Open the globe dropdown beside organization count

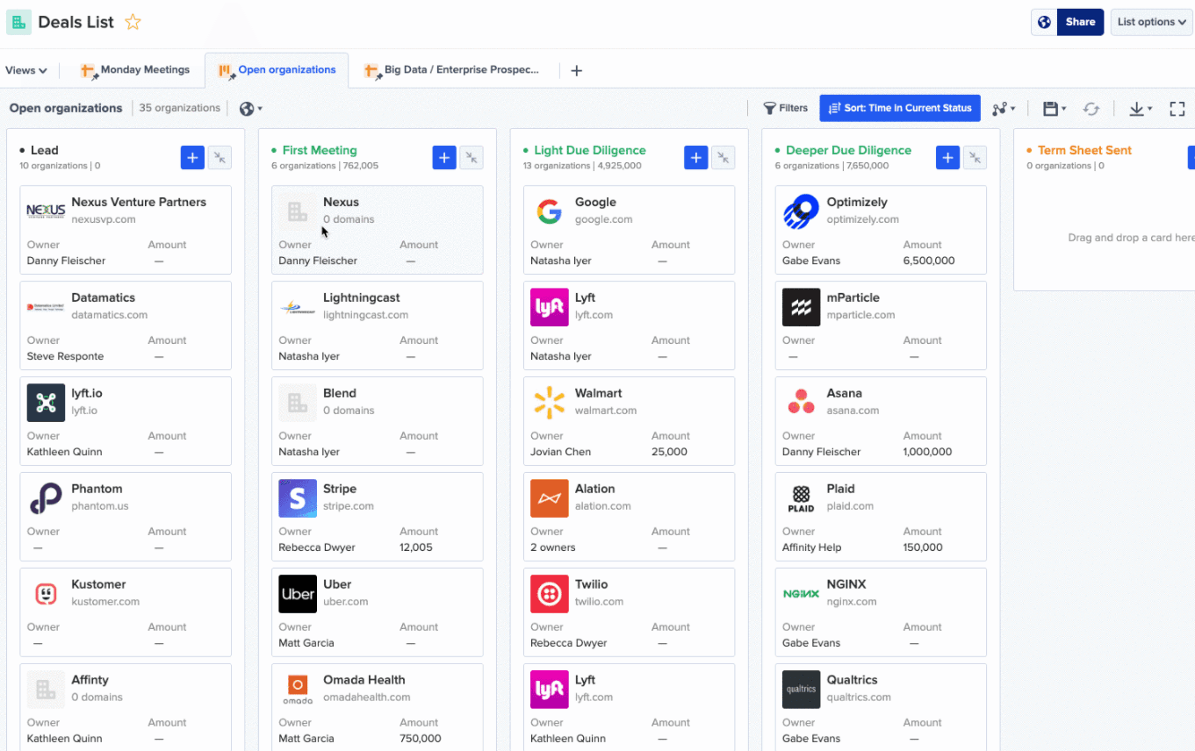click(251, 109)
